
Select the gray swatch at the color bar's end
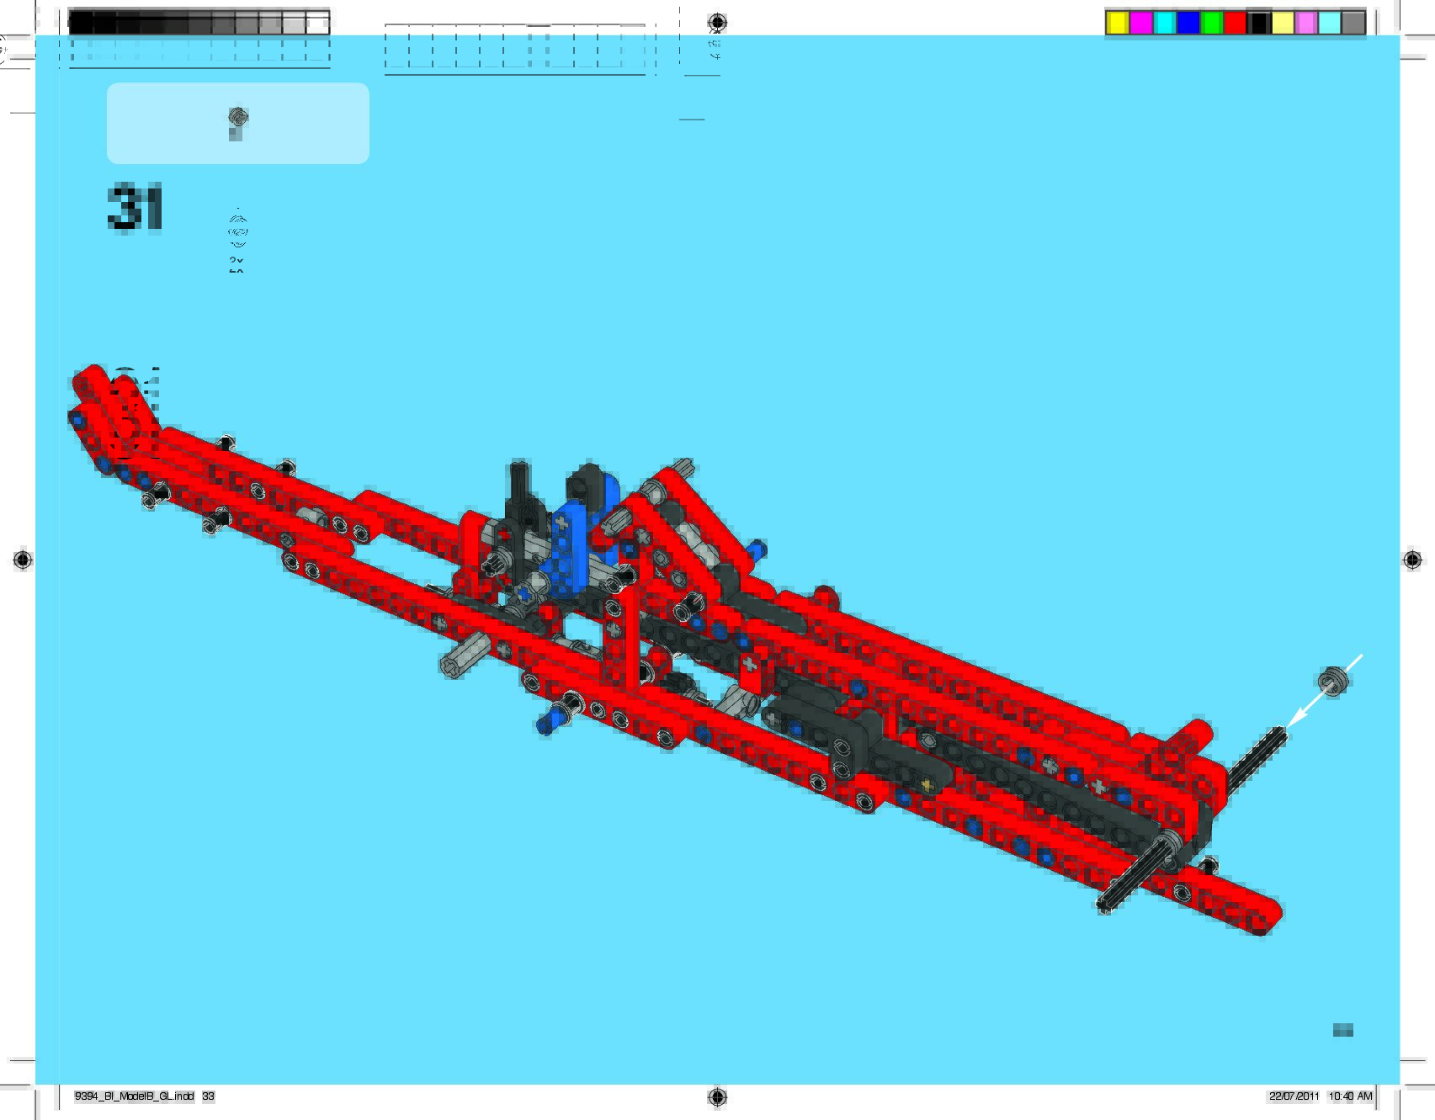pos(1353,23)
